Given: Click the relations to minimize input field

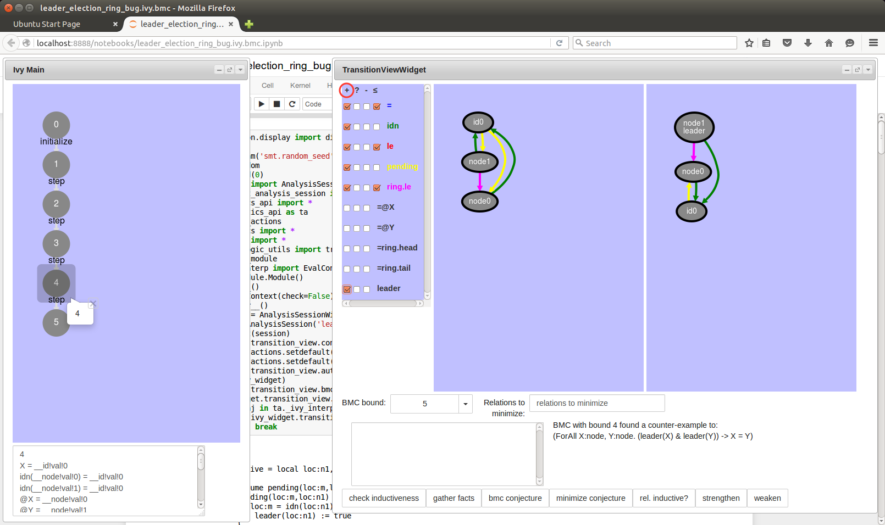Looking at the screenshot, I should pyautogui.click(x=596, y=403).
